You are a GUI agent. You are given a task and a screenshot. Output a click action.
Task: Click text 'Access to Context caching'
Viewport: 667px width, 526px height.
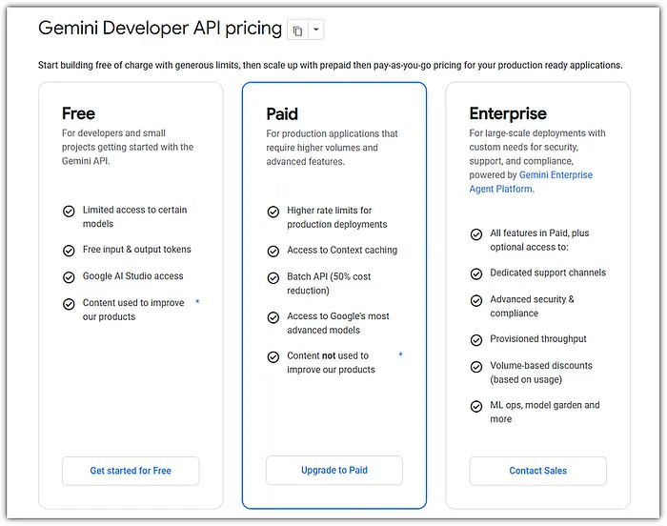(342, 251)
